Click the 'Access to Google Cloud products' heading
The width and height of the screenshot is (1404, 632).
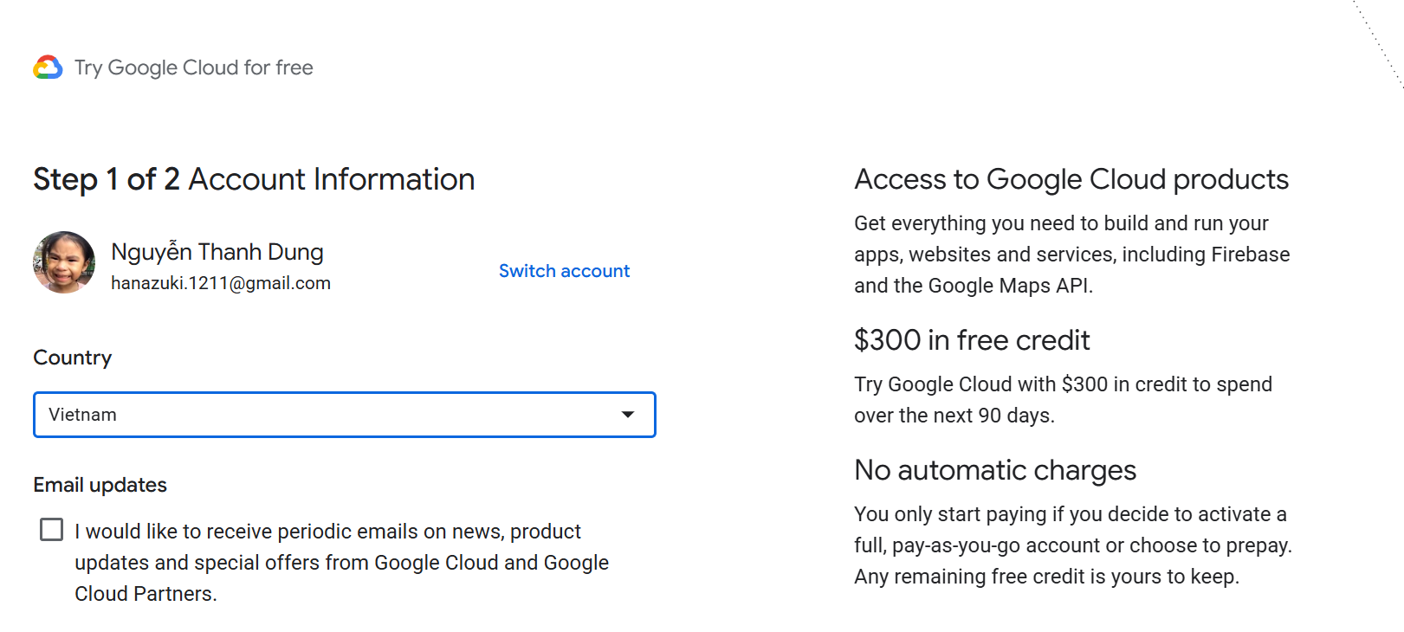(x=1071, y=179)
